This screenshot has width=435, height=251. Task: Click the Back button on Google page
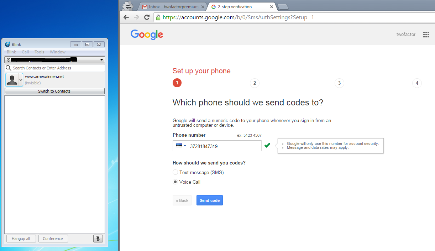[x=182, y=200]
